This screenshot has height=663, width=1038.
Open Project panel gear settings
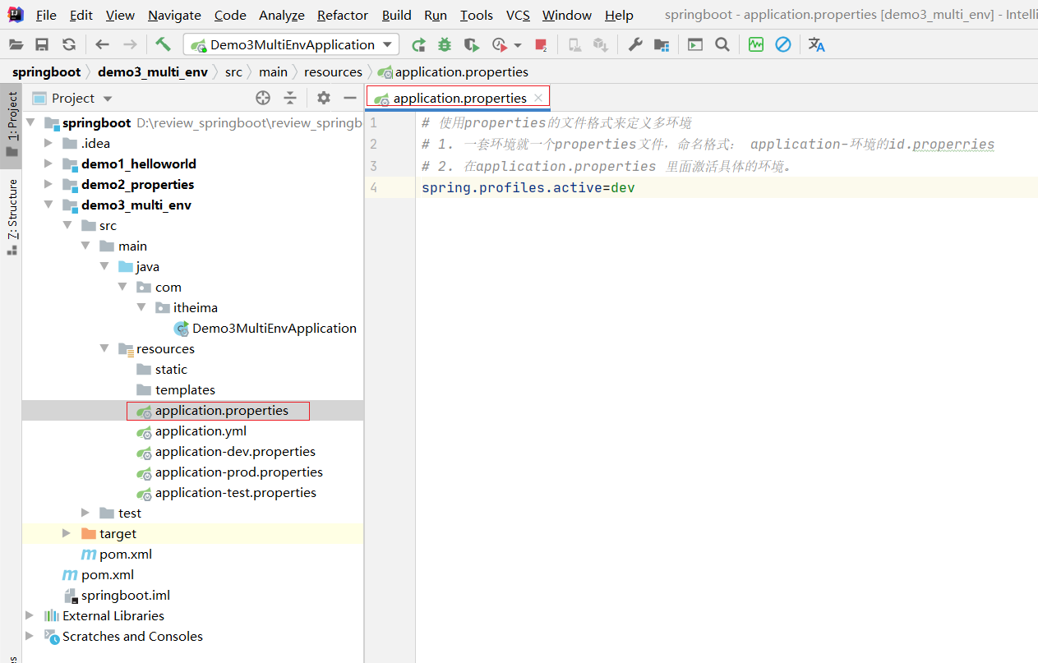click(324, 98)
